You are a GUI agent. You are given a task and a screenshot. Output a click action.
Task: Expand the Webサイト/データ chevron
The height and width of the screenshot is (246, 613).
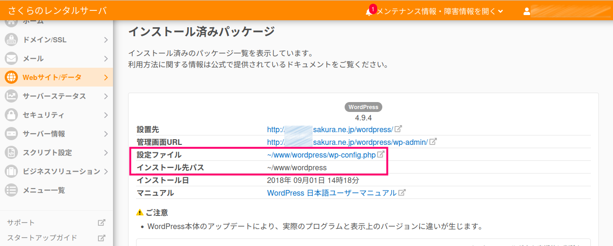pos(106,78)
